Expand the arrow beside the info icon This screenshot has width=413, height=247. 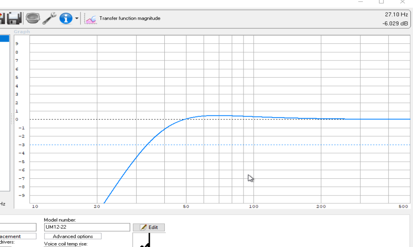(77, 18)
